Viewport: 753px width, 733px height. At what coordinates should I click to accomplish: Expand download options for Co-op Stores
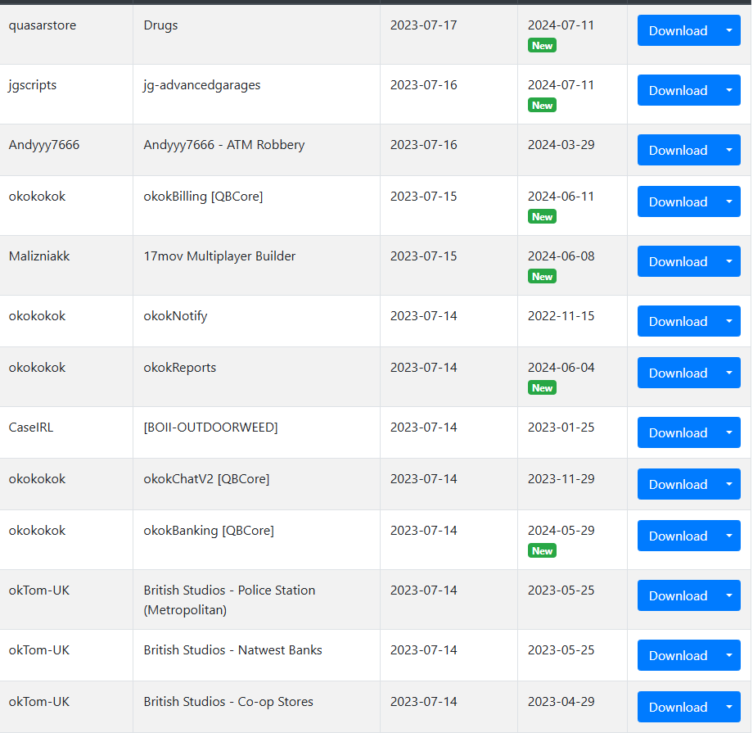click(x=729, y=707)
